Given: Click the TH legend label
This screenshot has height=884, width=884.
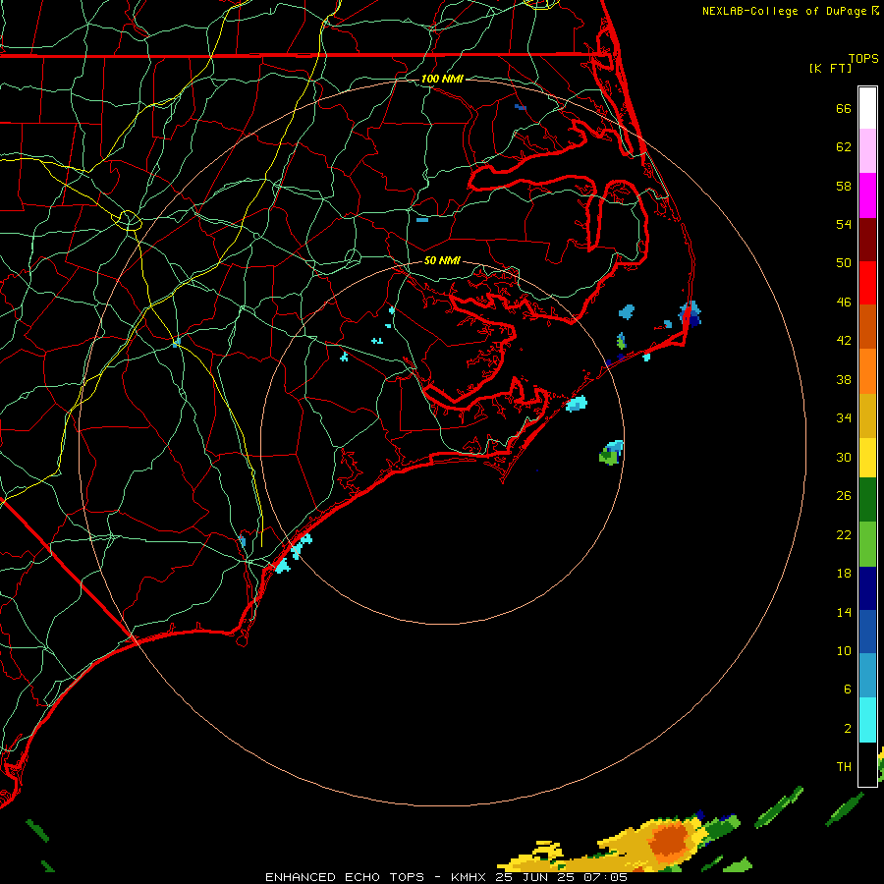Looking at the screenshot, I should click(844, 767).
